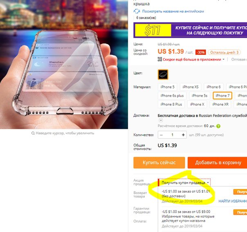
Task: Click the 'Купить сейчас' buy now button
Action: 159,162
